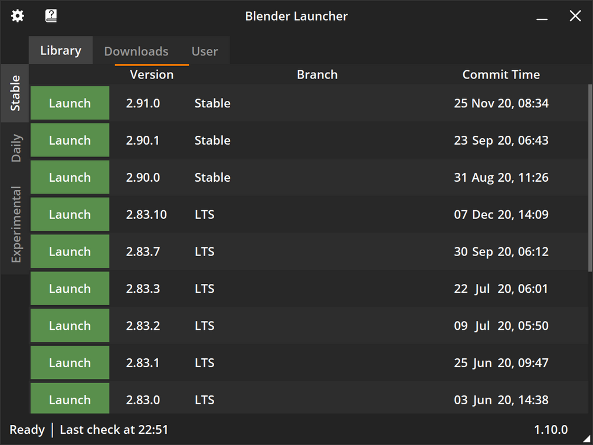
Task: Close the Blender Launcher window
Action: [x=575, y=16]
